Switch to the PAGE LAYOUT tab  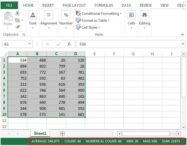74,5
